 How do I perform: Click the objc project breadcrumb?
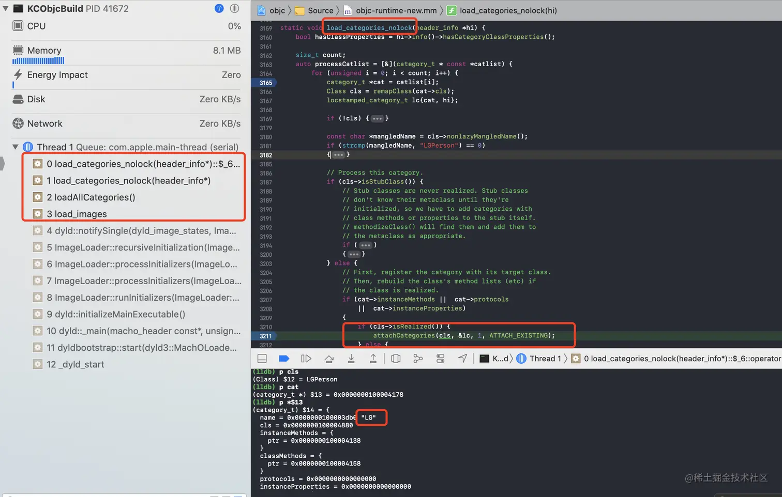pyautogui.click(x=272, y=10)
